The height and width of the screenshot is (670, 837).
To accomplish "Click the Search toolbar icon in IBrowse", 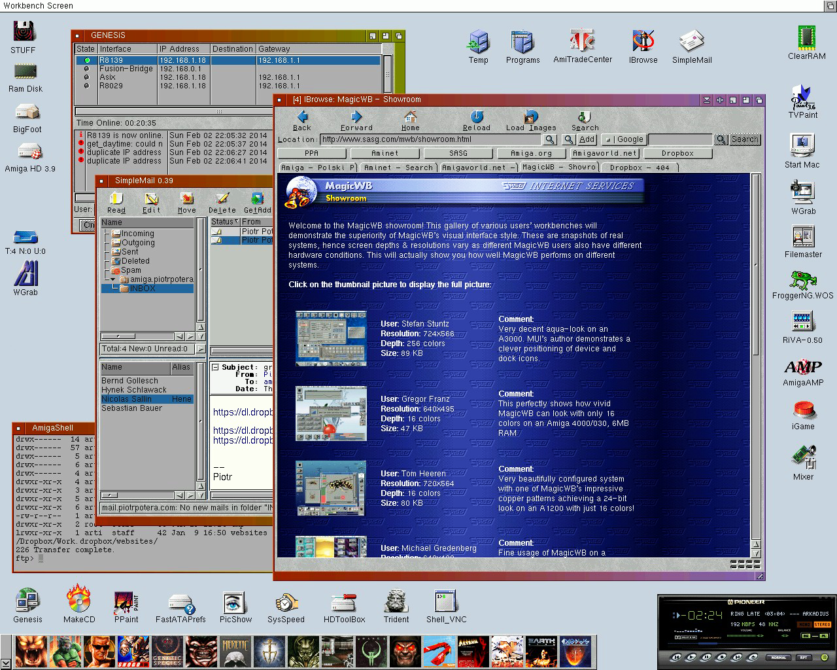I will 585,120.
